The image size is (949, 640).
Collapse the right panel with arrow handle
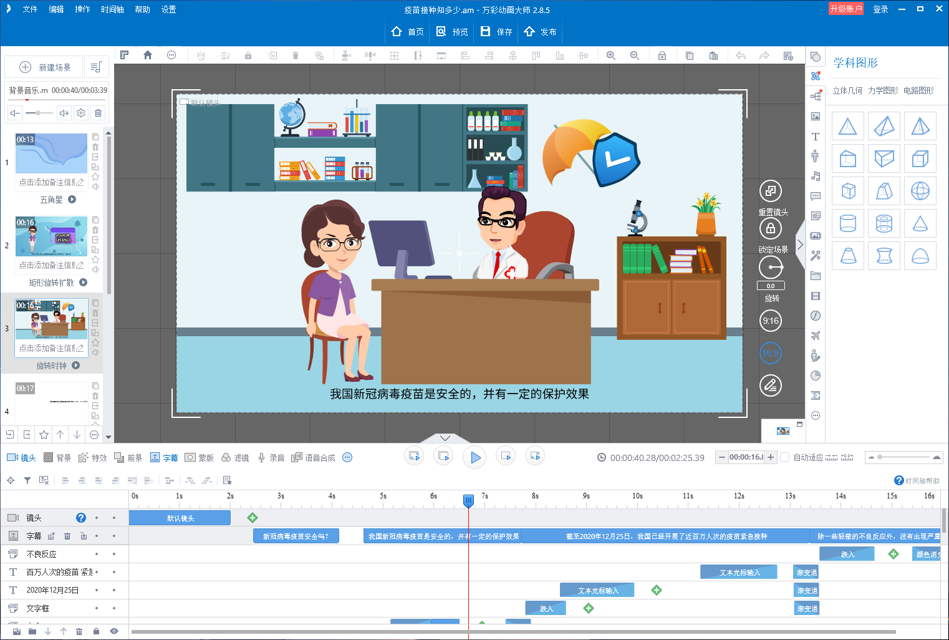click(800, 245)
